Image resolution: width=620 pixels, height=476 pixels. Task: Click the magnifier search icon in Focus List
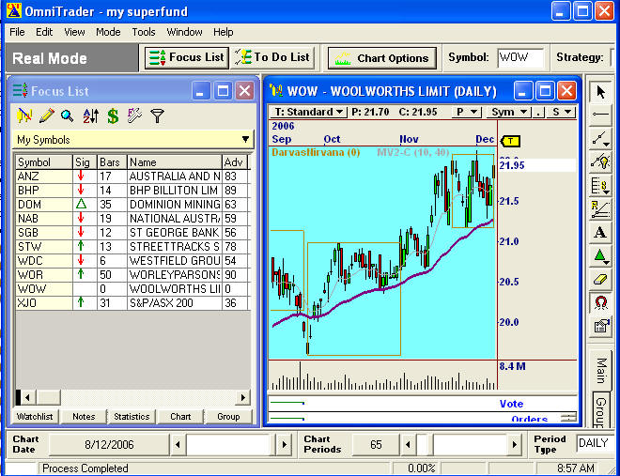(x=68, y=115)
